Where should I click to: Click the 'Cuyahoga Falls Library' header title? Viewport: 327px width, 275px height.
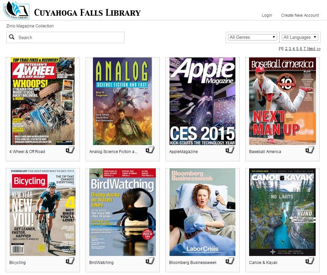(87, 12)
